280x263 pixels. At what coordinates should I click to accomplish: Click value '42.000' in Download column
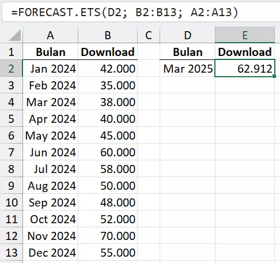[x=108, y=69]
